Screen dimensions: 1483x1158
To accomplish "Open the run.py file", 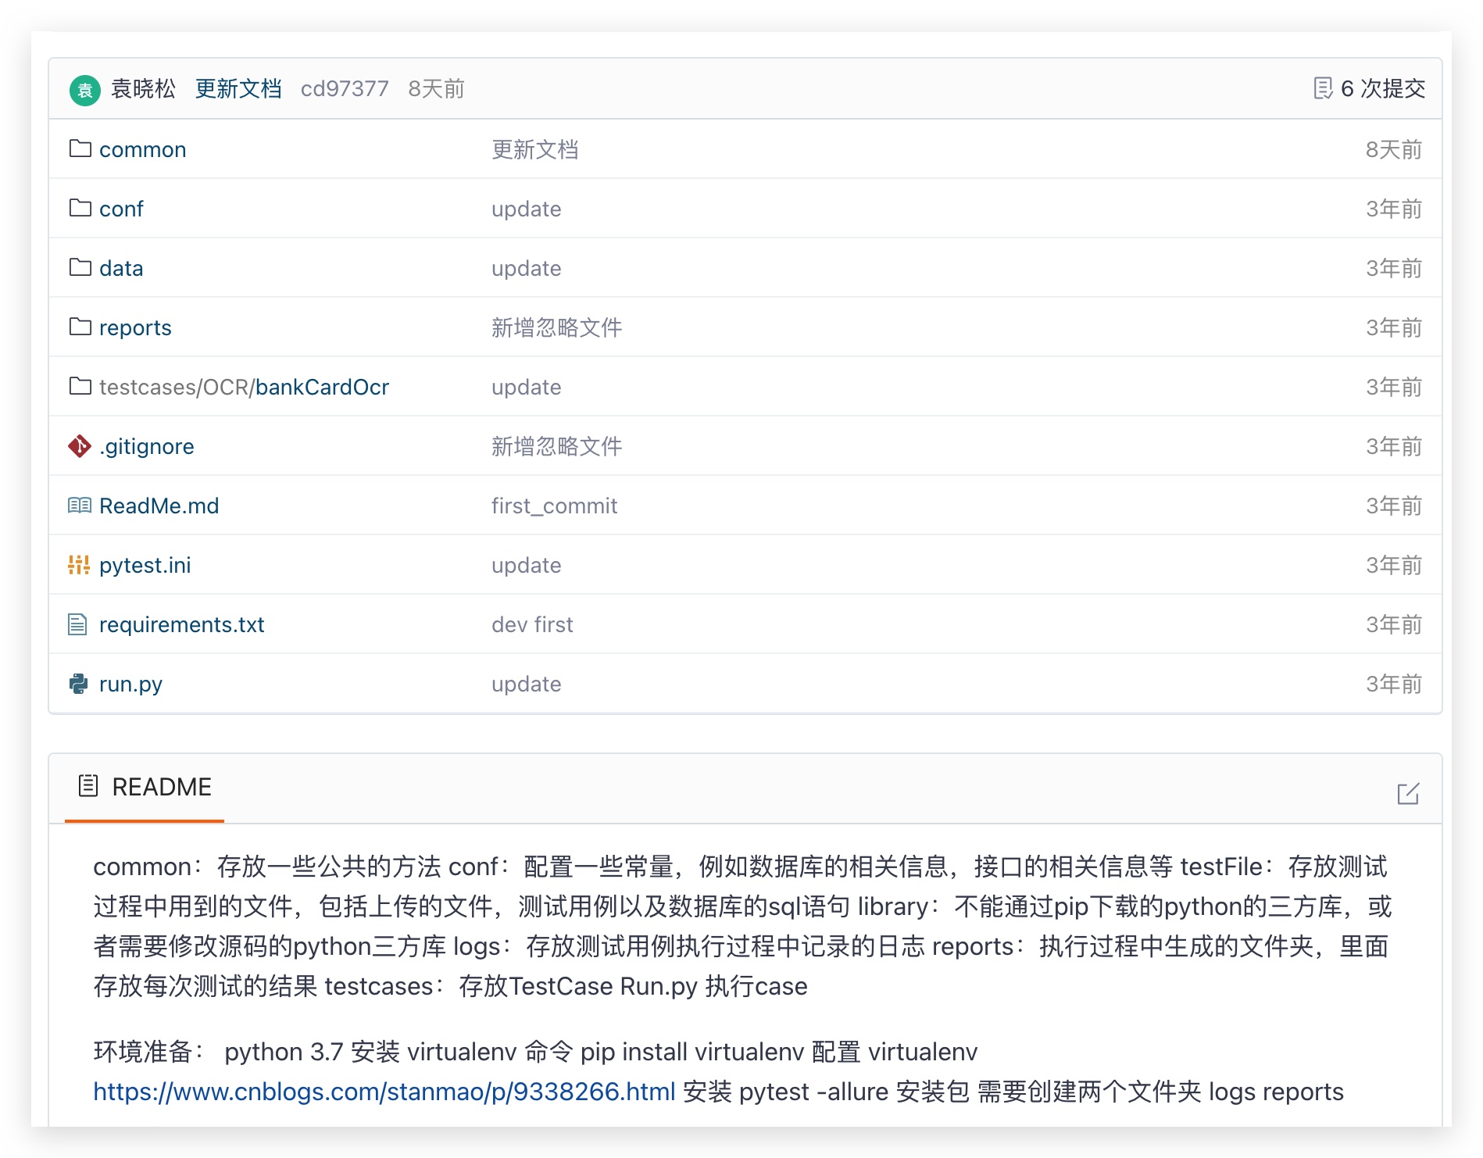I will pos(130,684).
